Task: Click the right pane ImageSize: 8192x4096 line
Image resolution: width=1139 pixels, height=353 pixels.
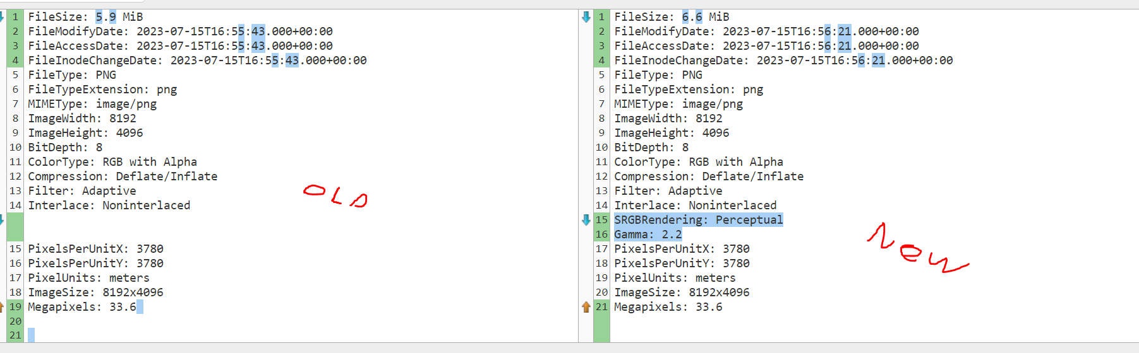Action: click(682, 292)
